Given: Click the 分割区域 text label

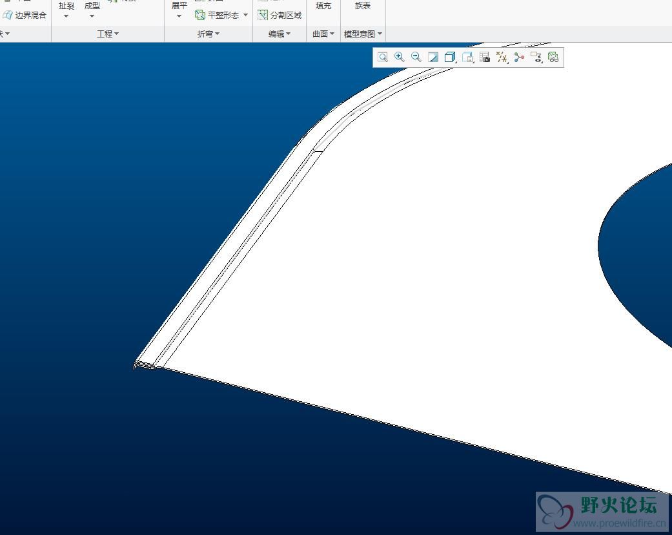Looking at the screenshot, I should tap(286, 15).
